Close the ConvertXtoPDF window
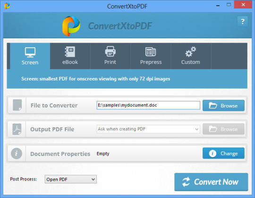This screenshot has height=198, width=255. click(243, 5)
